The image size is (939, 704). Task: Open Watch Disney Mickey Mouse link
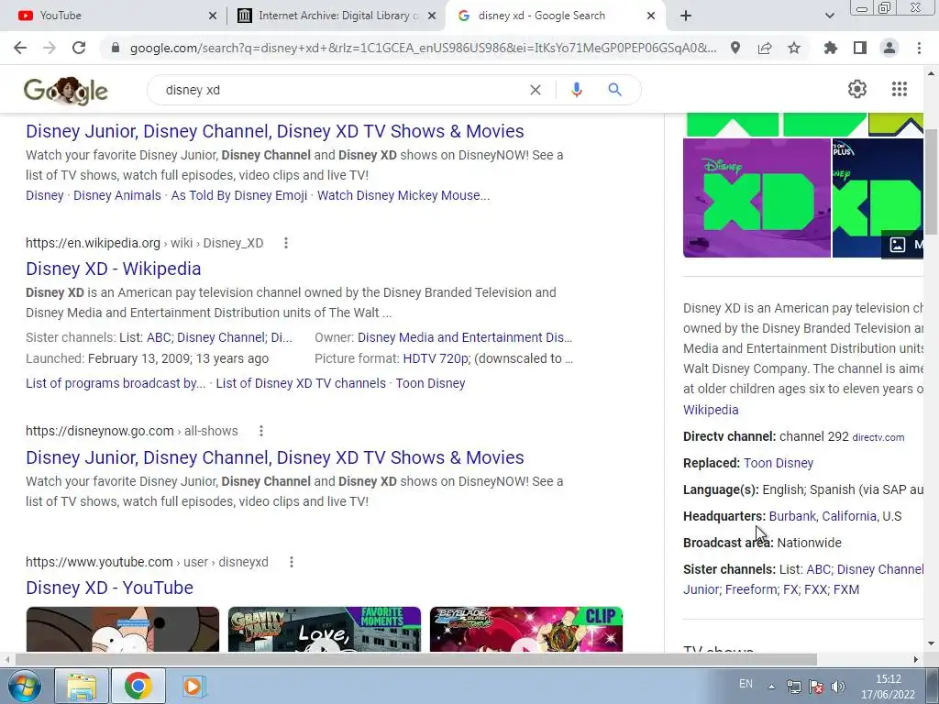pyautogui.click(x=403, y=196)
